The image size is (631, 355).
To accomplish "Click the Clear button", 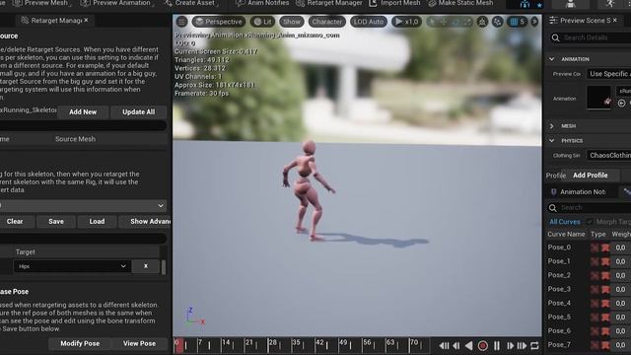I will coord(15,221).
